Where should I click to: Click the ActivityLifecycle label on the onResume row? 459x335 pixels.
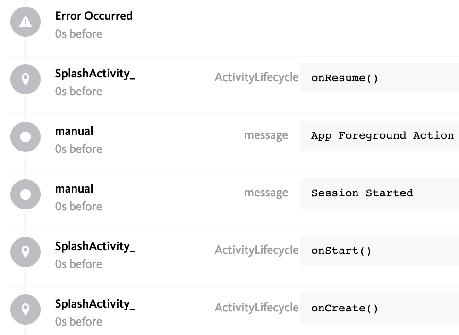pyautogui.click(x=257, y=77)
